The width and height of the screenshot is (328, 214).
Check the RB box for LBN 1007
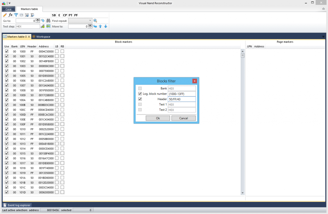click(x=62, y=85)
